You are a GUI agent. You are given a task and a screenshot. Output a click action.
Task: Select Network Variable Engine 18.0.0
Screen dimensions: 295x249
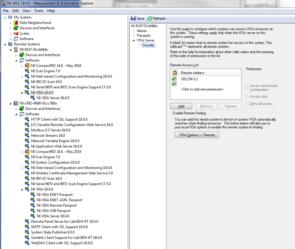click(55, 141)
